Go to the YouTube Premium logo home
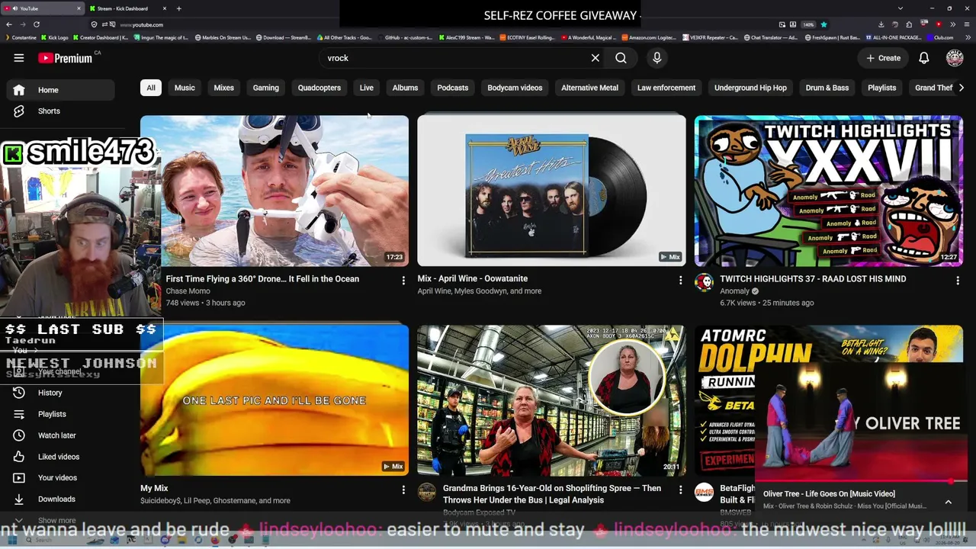 (66, 58)
